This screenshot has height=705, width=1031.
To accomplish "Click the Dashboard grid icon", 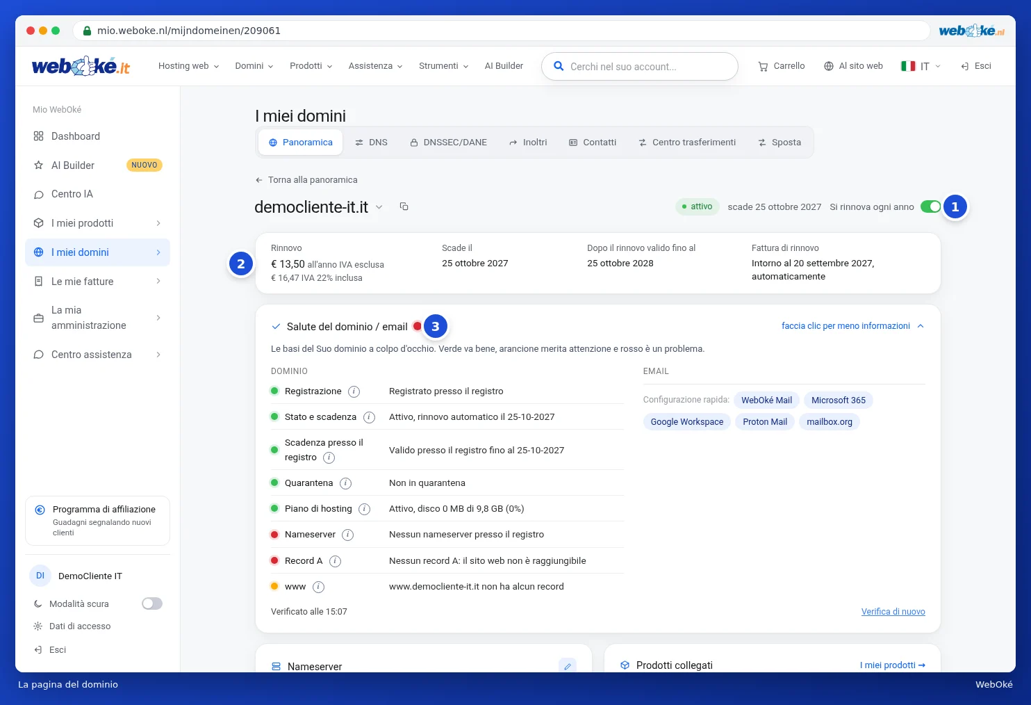I will coord(39,136).
